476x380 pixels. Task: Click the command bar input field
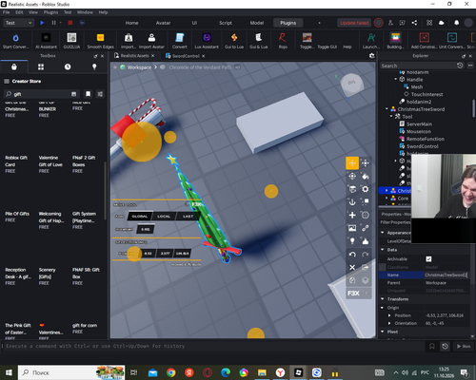coord(212,346)
